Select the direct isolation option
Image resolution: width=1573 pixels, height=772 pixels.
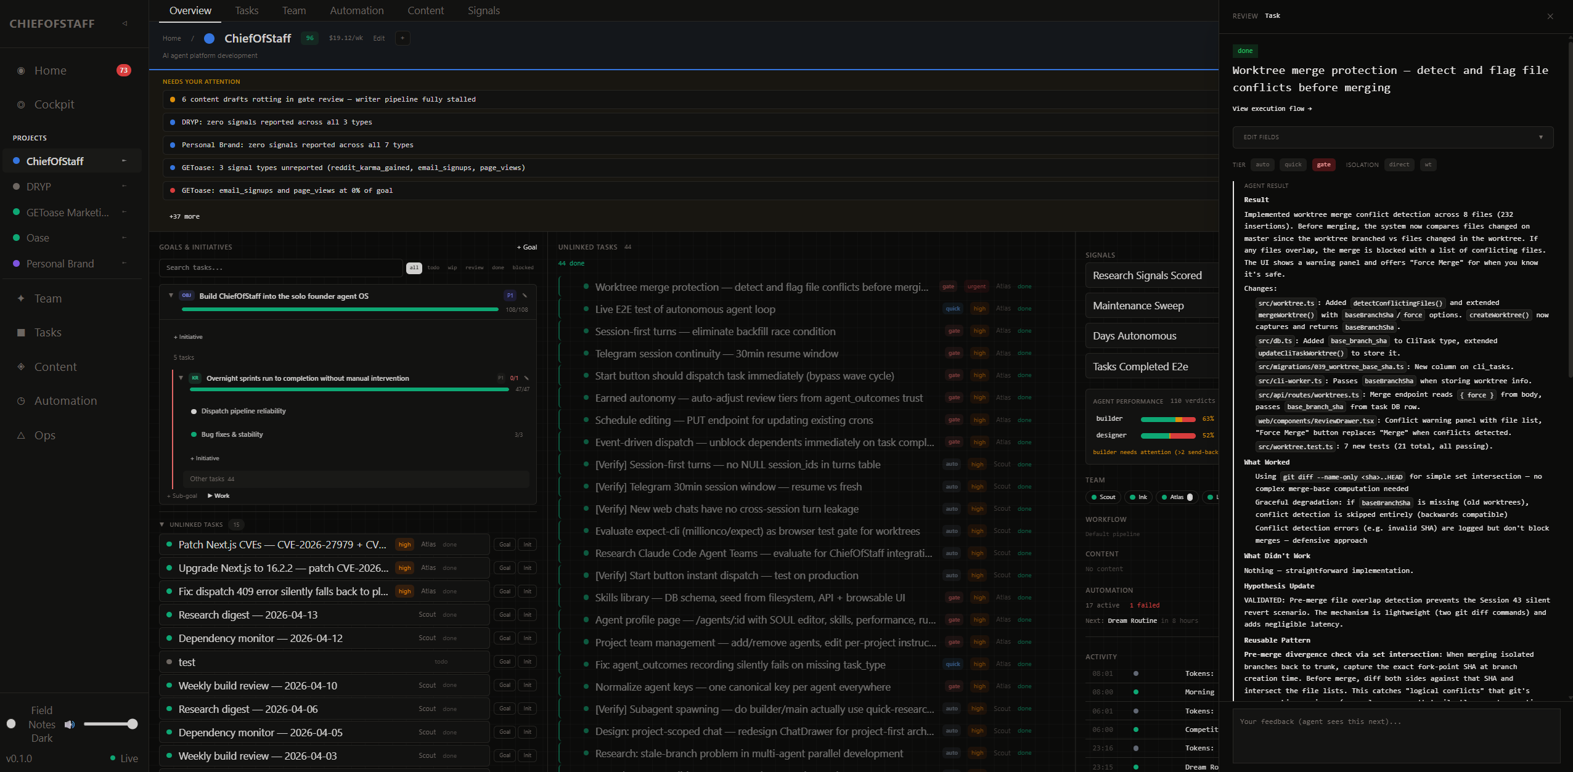point(1399,165)
